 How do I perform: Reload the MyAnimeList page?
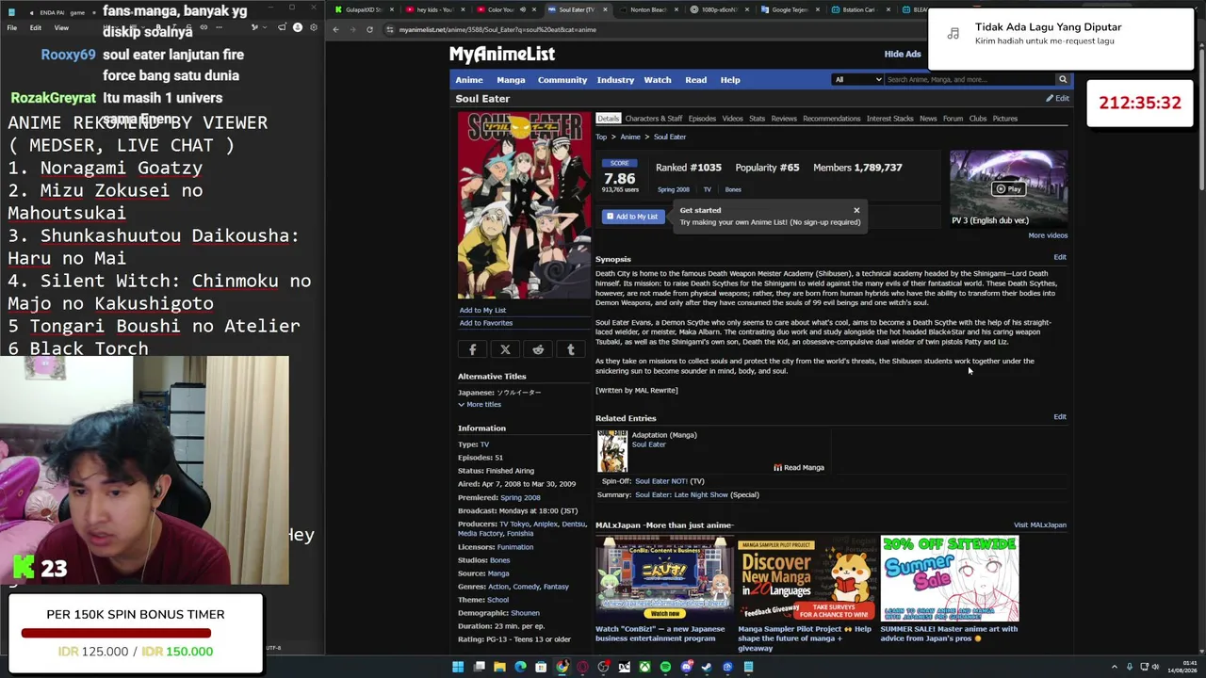369,29
